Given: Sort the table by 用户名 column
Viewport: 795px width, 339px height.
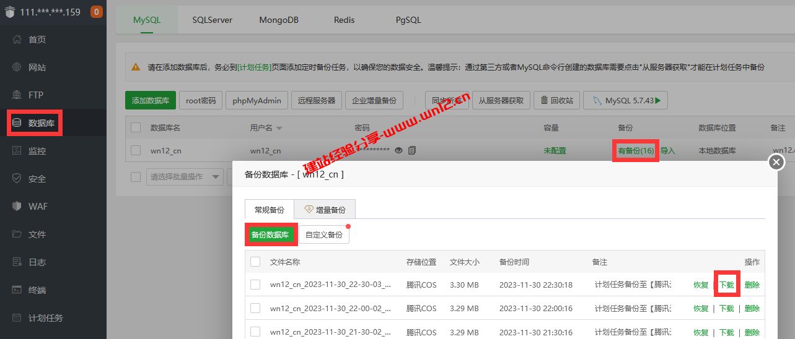Looking at the screenshot, I should (x=266, y=128).
